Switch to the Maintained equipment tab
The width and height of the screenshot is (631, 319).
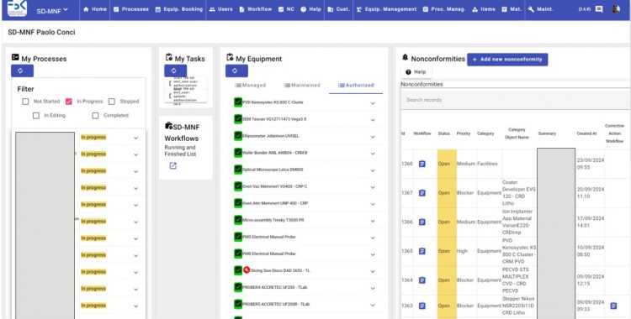click(x=302, y=85)
